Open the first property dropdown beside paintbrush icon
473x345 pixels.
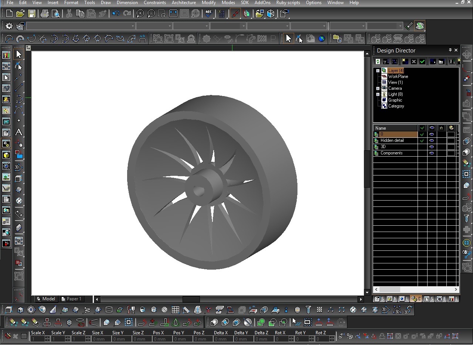coord(133,26)
